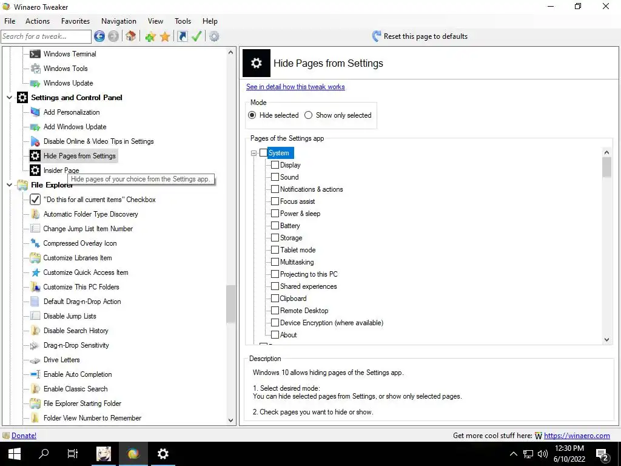Click the create shortcut toolbar icon

(182, 36)
